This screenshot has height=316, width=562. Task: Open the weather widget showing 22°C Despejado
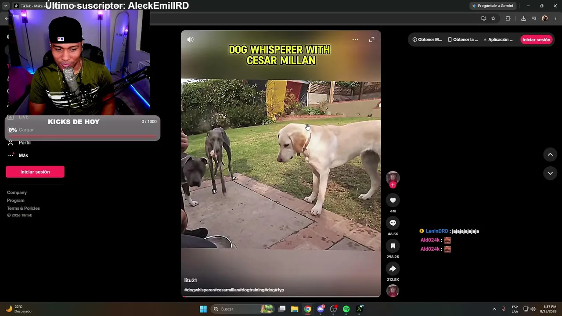pyautogui.click(x=18, y=309)
